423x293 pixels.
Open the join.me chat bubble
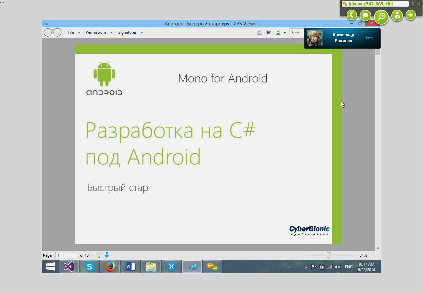[365, 15]
